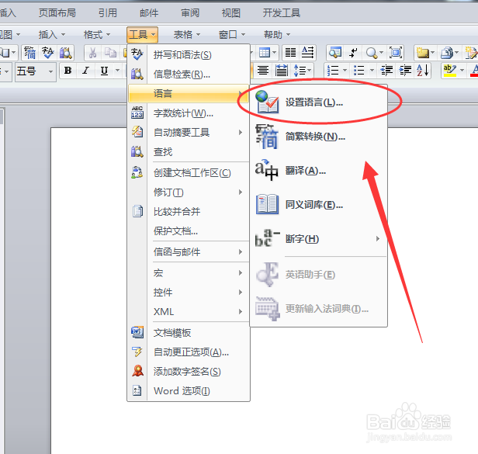478x454 pixels.
Task: Click the distributed alignment icon
Action: coord(282,71)
